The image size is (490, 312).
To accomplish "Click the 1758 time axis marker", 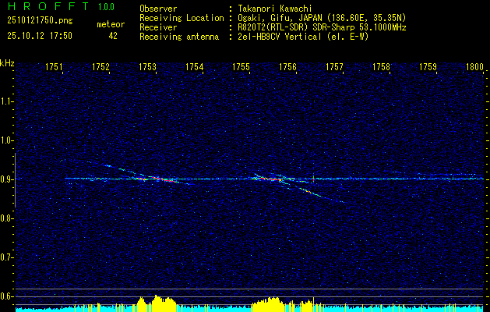I will pyautogui.click(x=381, y=66).
